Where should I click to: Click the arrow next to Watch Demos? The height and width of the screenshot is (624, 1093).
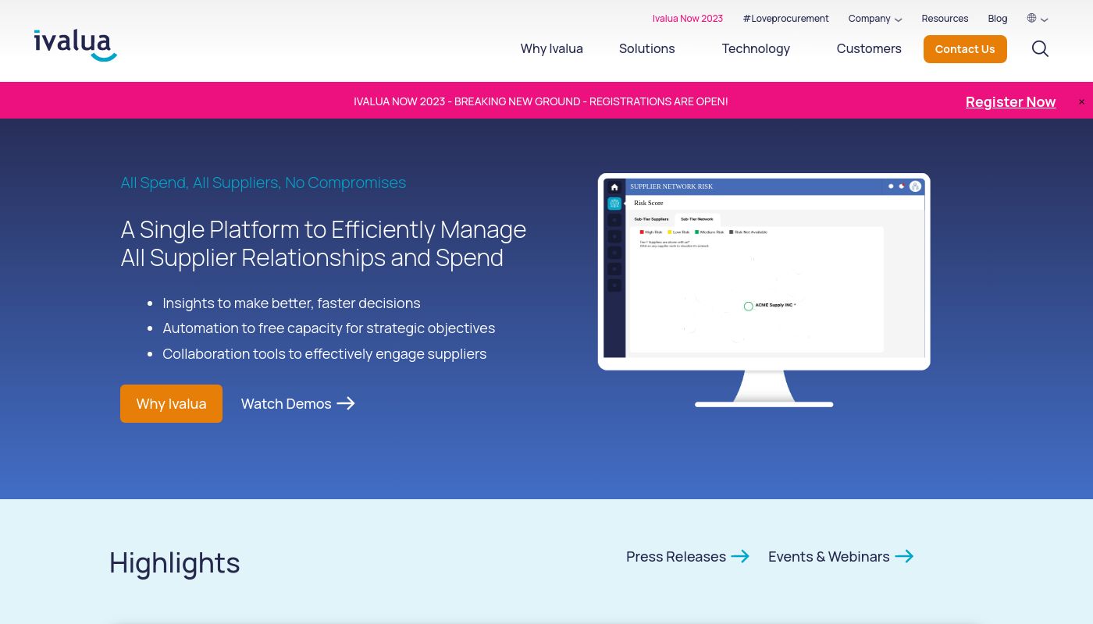(346, 403)
